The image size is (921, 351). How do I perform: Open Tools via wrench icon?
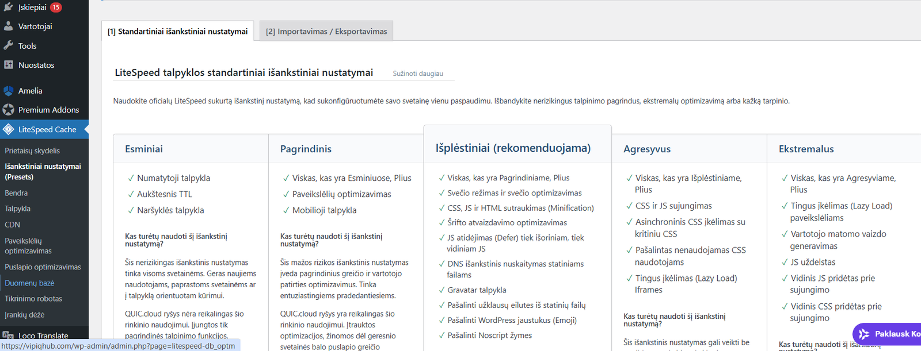point(8,46)
